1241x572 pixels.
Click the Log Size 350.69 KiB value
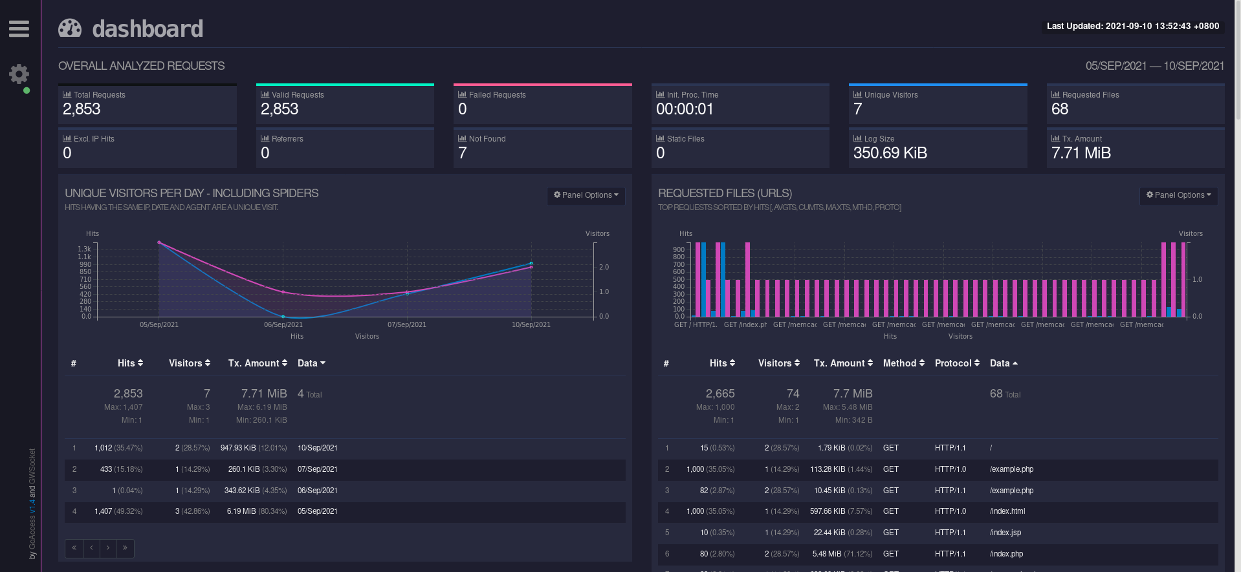pyautogui.click(x=890, y=153)
